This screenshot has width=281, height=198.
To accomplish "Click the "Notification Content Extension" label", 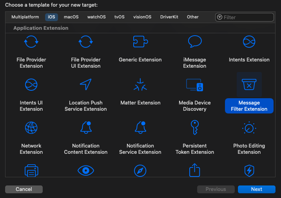I will [86, 149].
